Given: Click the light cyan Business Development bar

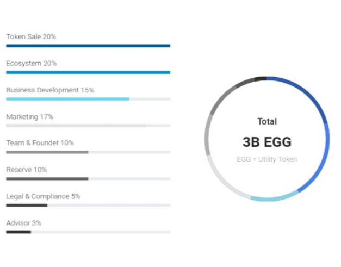Looking at the screenshot, I should (x=67, y=99).
